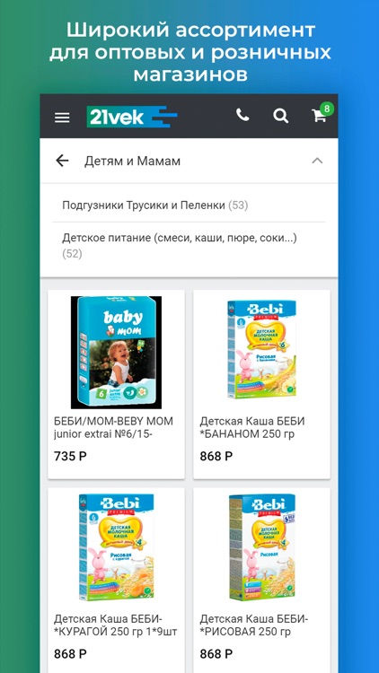
Task: Open Детская Каша БЕБИ *БАНАНОМ 250 гр title
Action: pyautogui.click(x=252, y=427)
